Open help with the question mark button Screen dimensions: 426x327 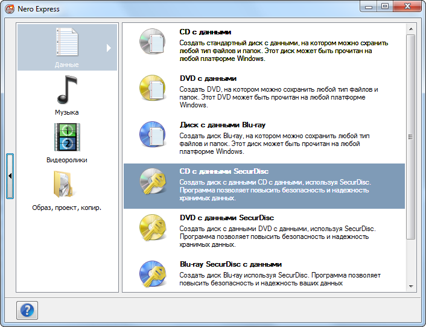(x=27, y=310)
